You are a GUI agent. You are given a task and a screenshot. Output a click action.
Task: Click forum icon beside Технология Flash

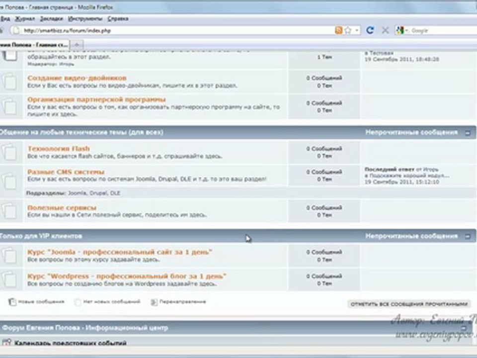[10, 152]
